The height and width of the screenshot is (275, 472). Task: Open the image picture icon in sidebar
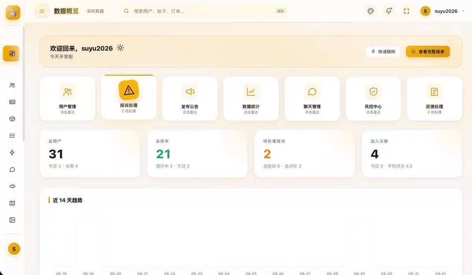click(12, 220)
